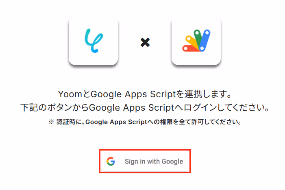
Task: Click the 下記のボタンから text
Action: point(54,107)
